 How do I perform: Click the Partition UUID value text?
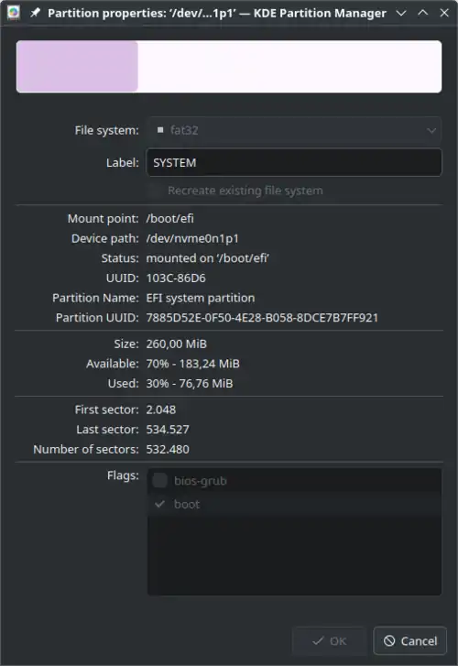[x=262, y=318]
